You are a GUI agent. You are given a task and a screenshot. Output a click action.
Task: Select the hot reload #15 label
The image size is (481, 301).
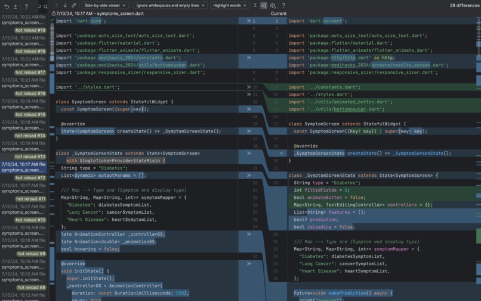[30, 115]
